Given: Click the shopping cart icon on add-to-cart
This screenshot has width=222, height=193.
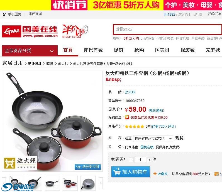Looking at the screenshot, I should pyautogui.click(x=117, y=172).
